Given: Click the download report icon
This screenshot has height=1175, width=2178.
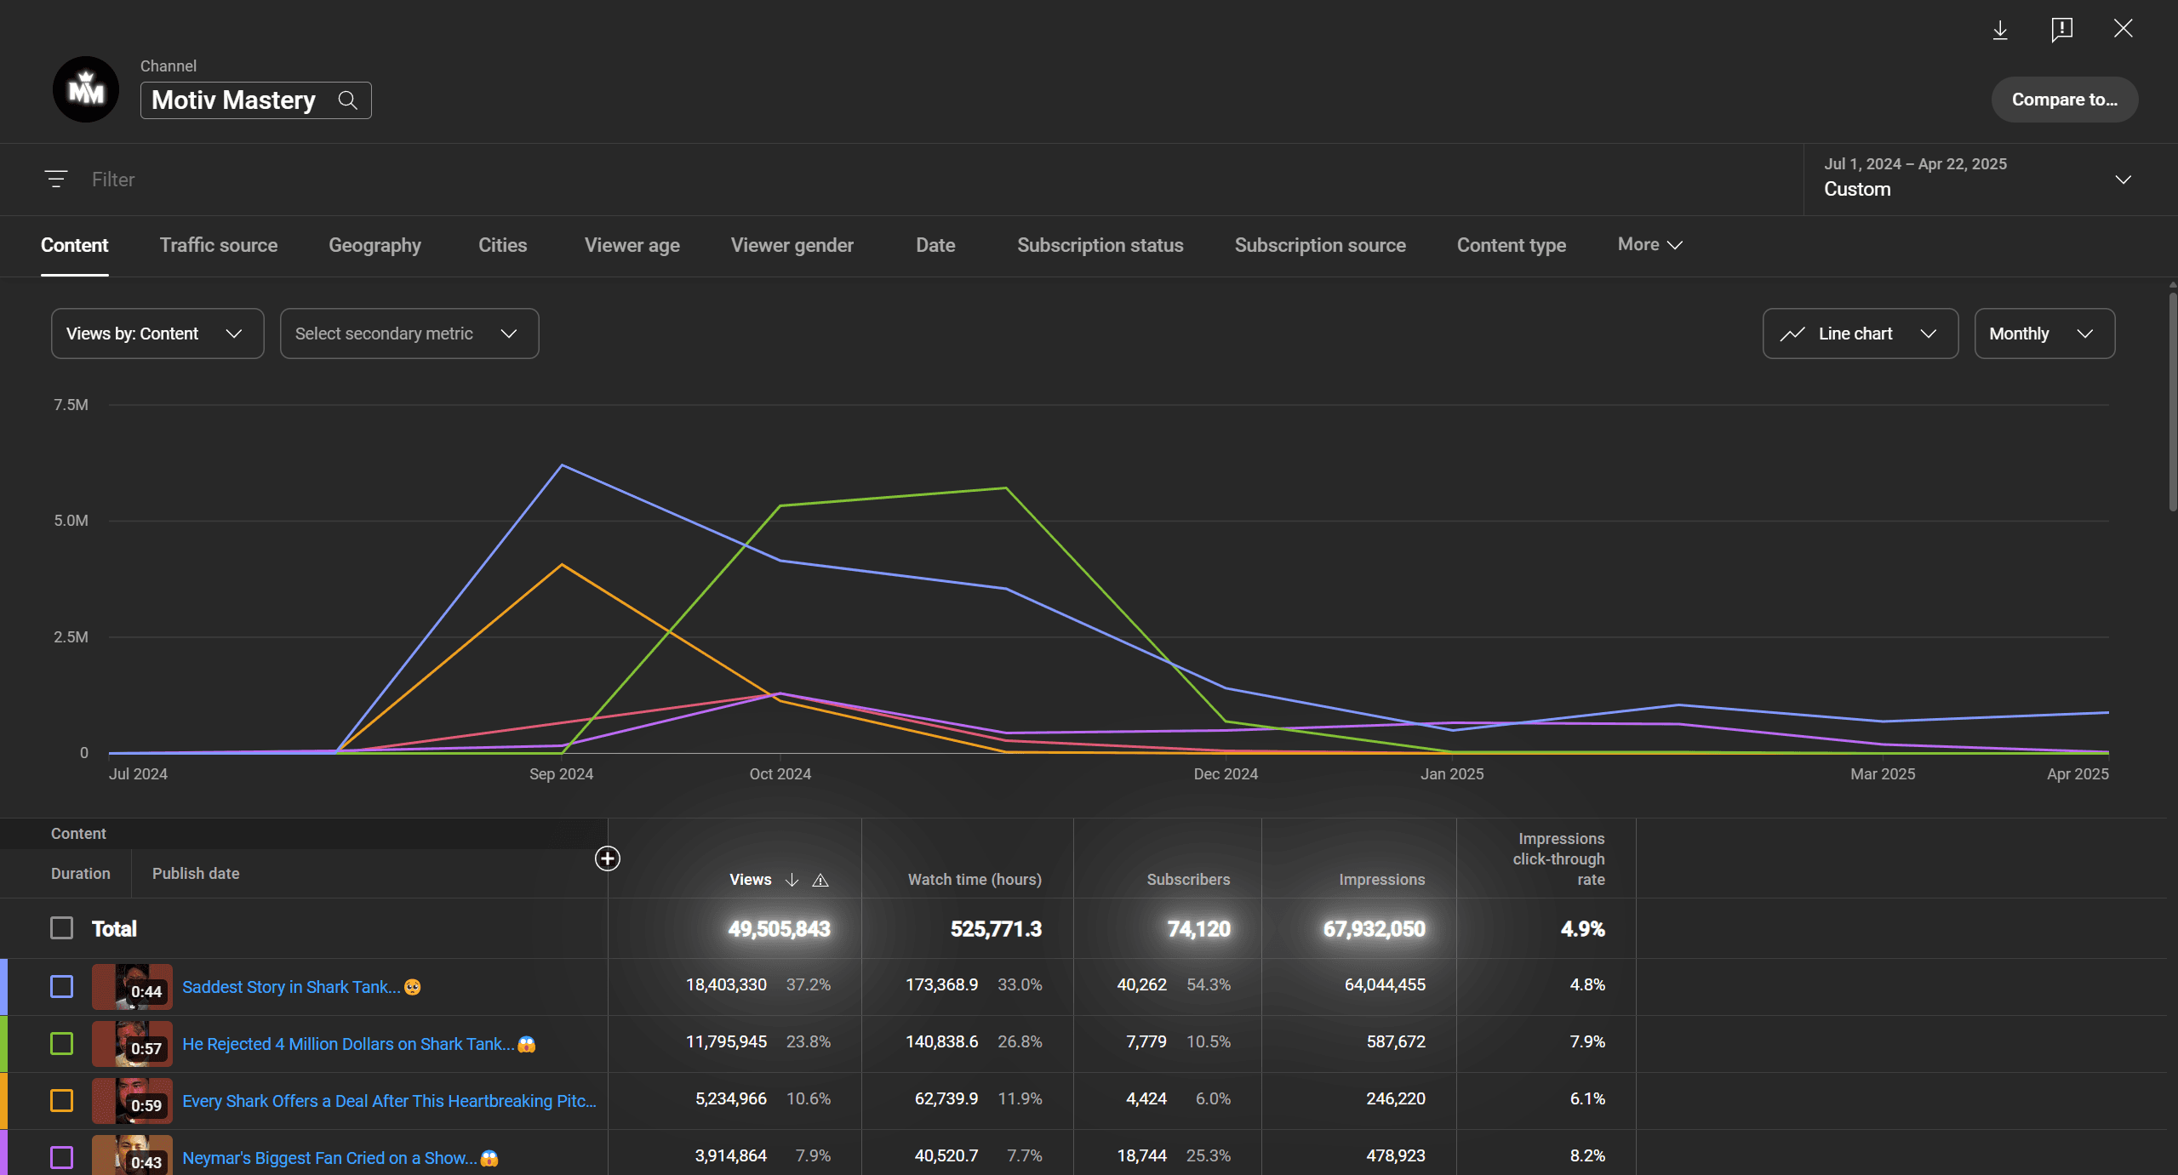Looking at the screenshot, I should 2000,30.
